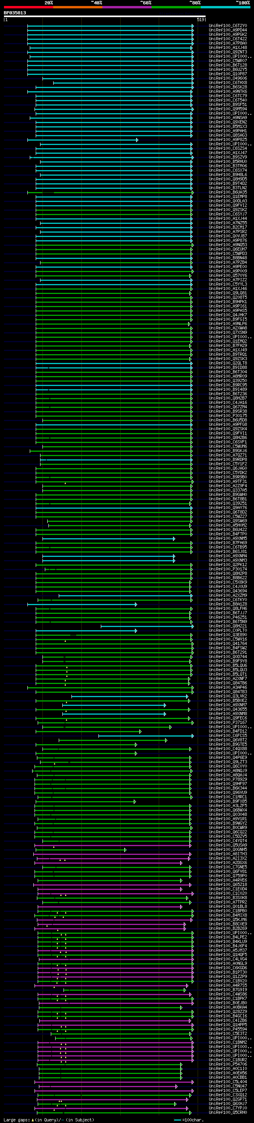Viewport: 254px width, 1123px height.
Task: Select the UniRef100_Q9M594 entry
Action: pyautogui.click(x=228, y=109)
